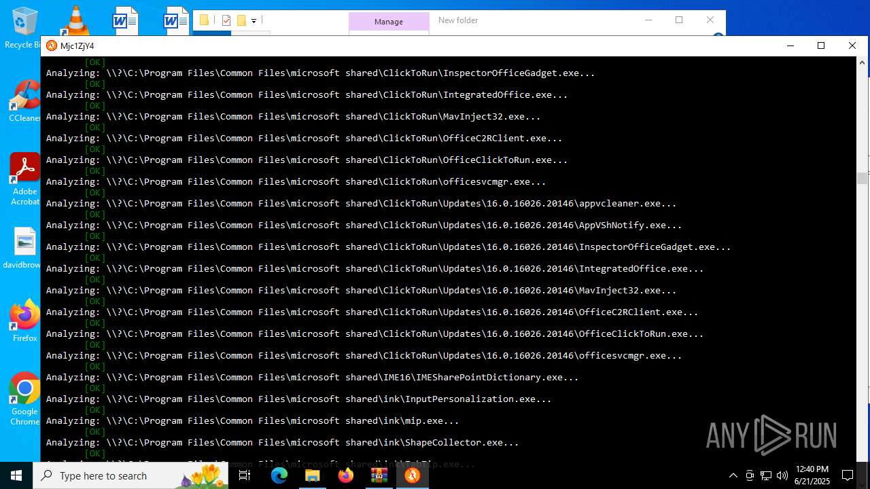Open the notification center icon
The height and width of the screenshot is (489, 870).
[848, 475]
